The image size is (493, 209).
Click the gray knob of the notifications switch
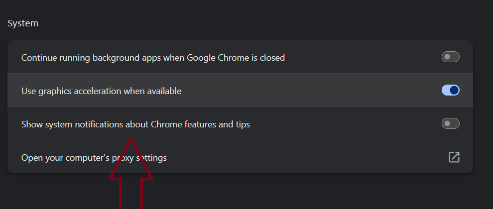point(447,123)
